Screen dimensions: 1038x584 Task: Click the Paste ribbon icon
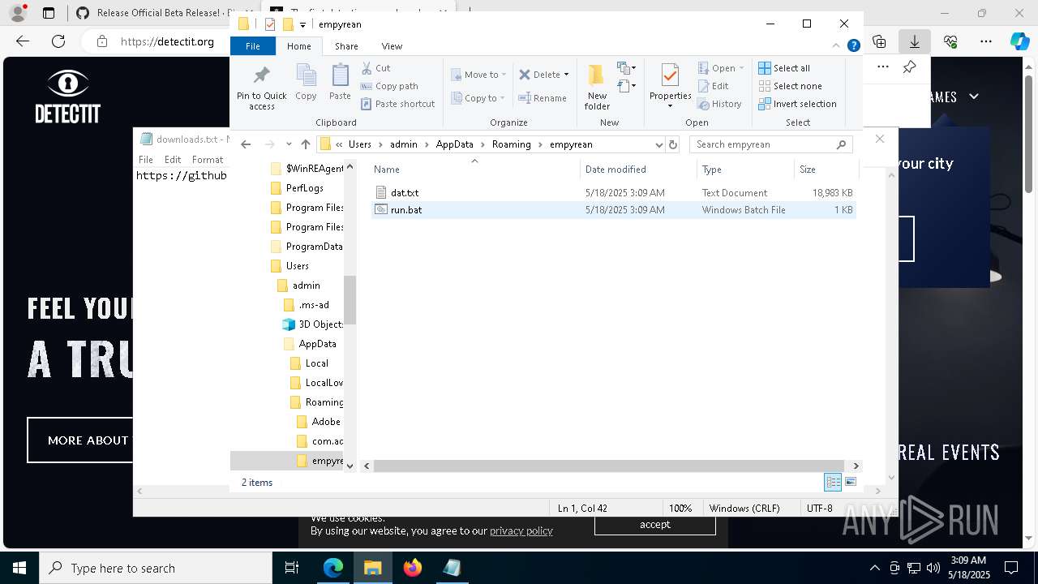[340, 83]
